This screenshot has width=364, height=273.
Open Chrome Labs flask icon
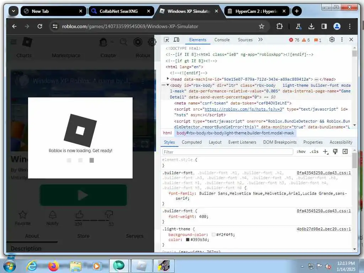[x=298, y=26]
